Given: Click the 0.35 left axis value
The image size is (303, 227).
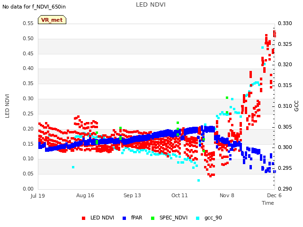Looking at the screenshot, I should tap(28, 83).
